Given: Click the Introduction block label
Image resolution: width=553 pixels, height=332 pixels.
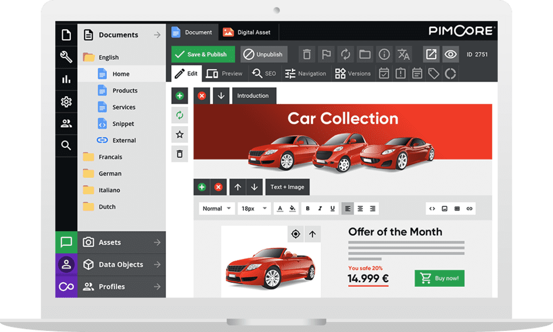Looking at the screenshot, I should [x=254, y=96].
